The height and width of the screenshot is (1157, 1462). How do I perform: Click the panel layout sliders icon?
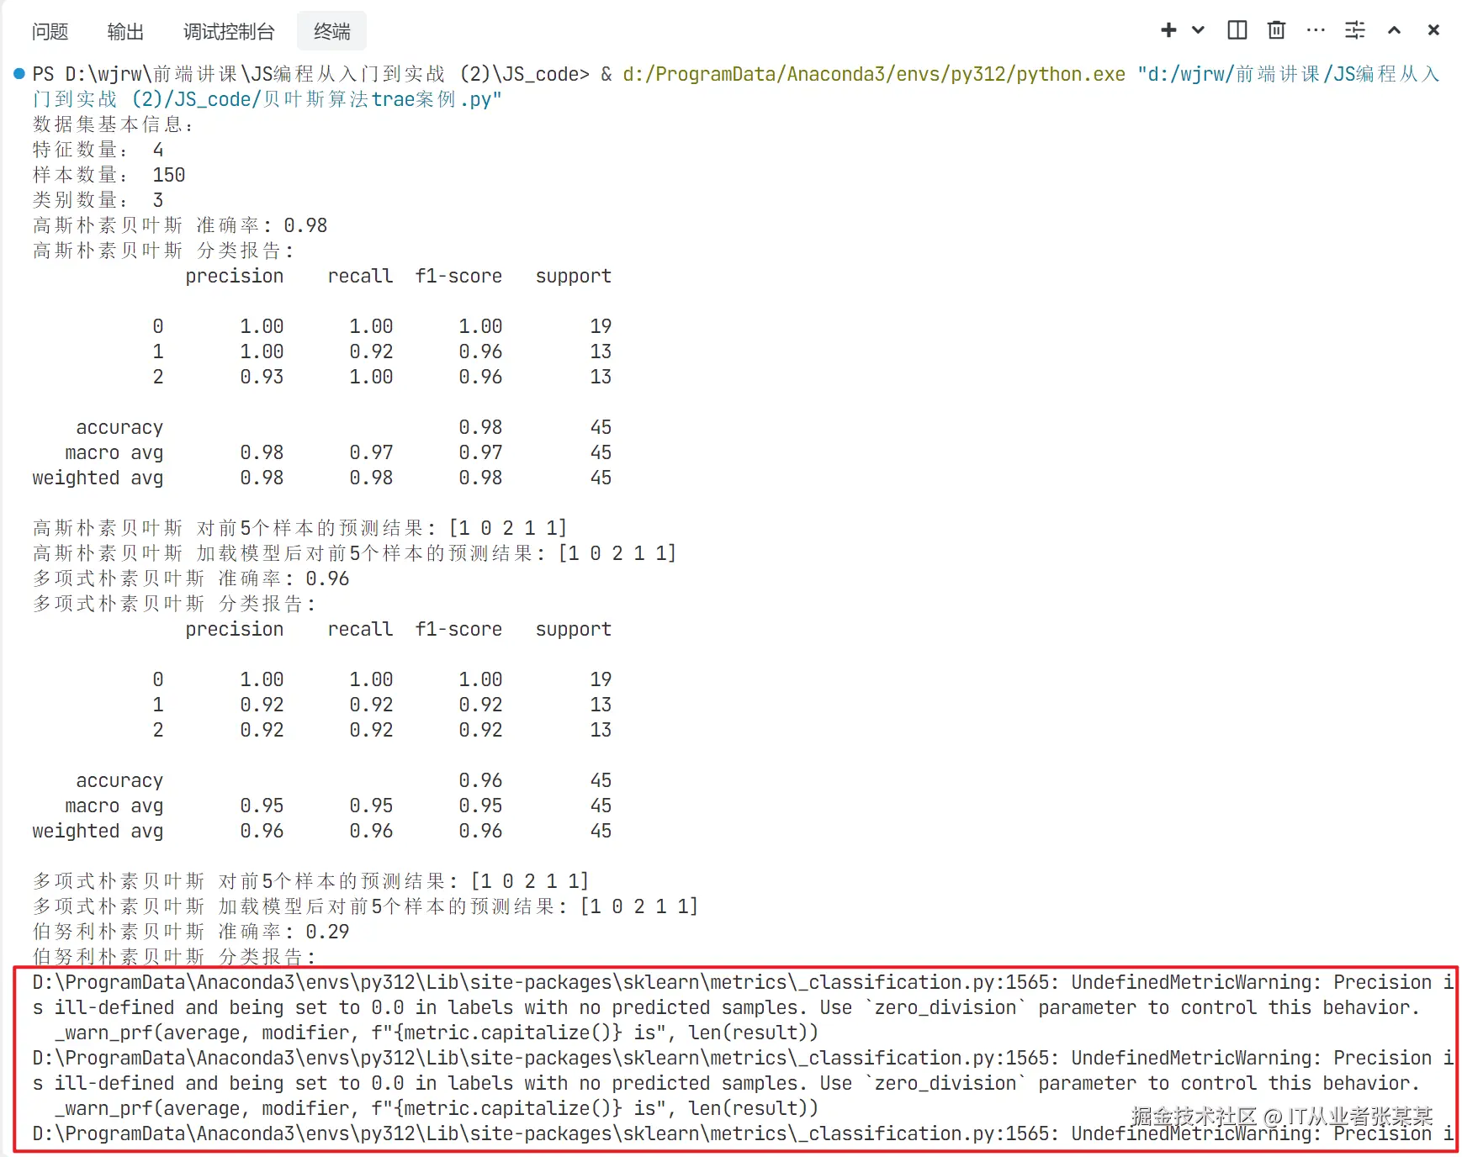[x=1355, y=30]
